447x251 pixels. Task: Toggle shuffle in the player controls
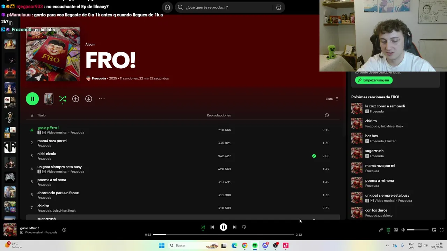coord(203,227)
